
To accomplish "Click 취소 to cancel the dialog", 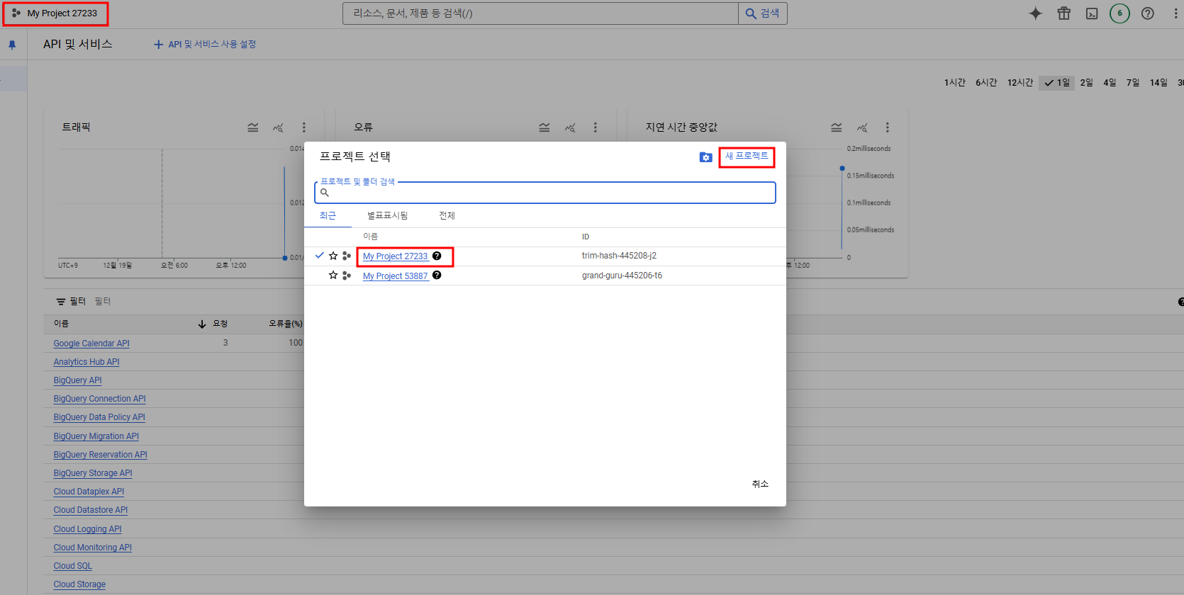I will coord(760,484).
